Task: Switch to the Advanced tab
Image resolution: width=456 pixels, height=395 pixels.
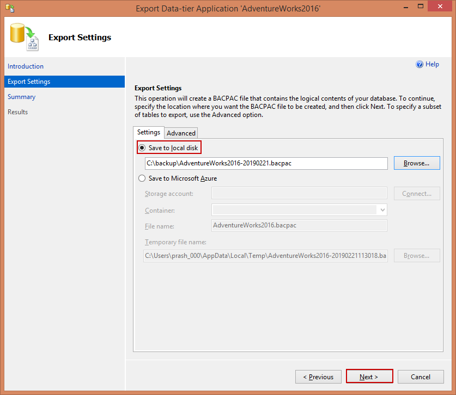Action: (181, 133)
